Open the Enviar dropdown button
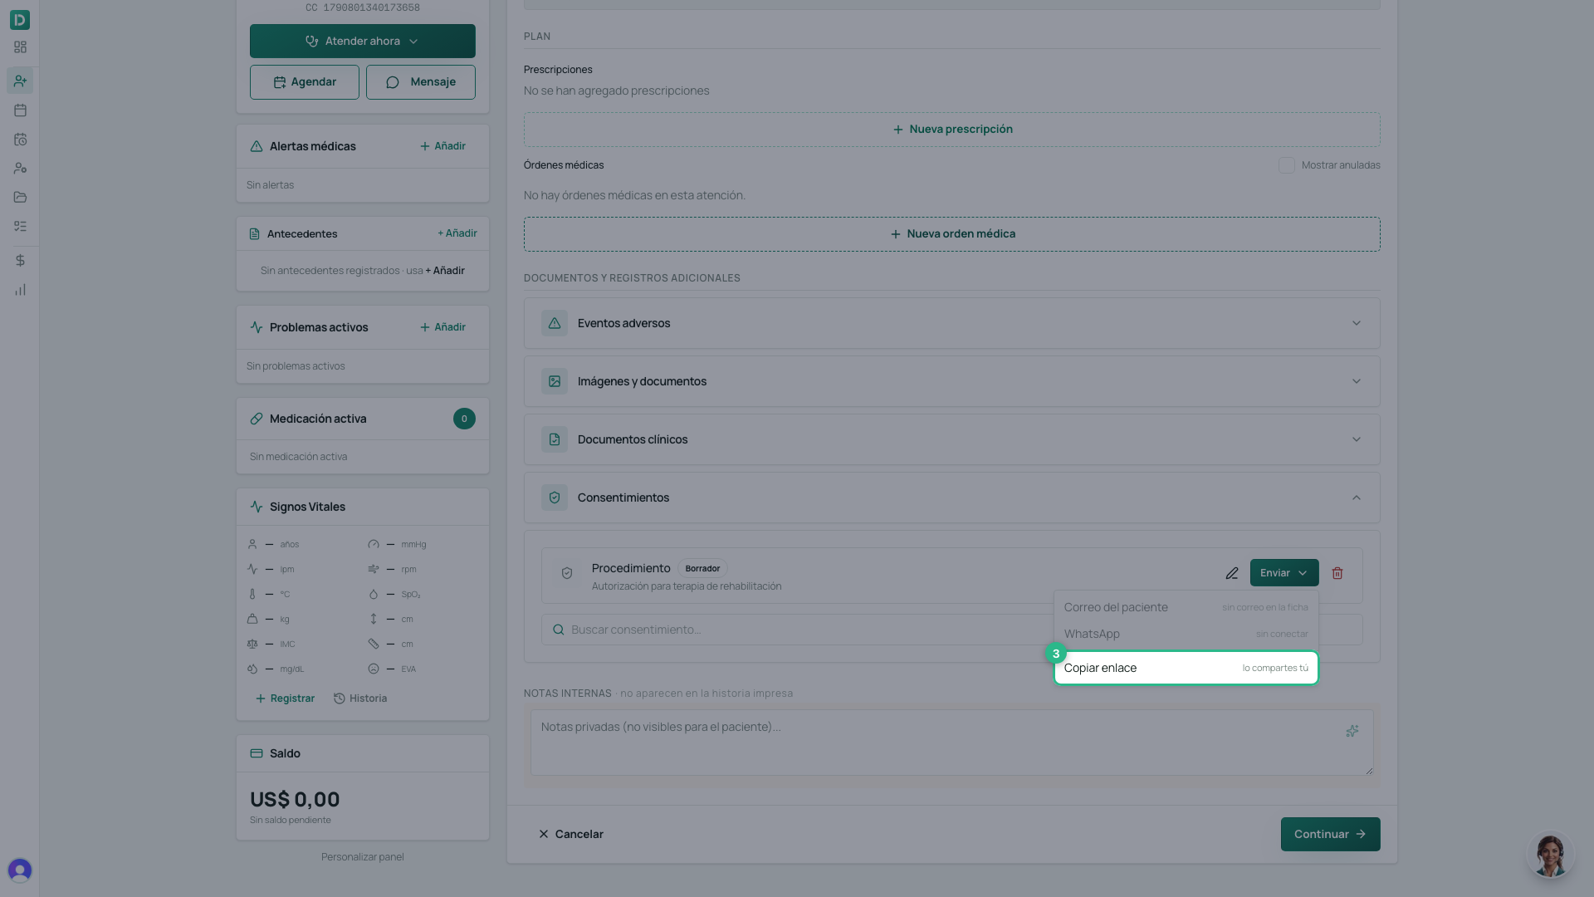1594x897 pixels. pyautogui.click(x=1284, y=573)
